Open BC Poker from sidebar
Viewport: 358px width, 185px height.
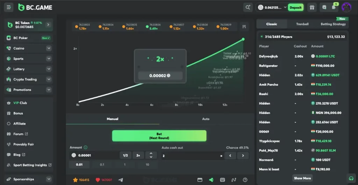click(x=29, y=38)
